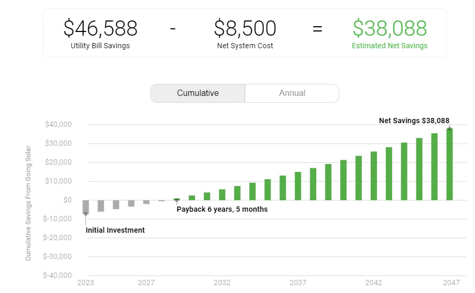Click the "Cumulative Savings From Going Solar" axis title

tap(28, 203)
